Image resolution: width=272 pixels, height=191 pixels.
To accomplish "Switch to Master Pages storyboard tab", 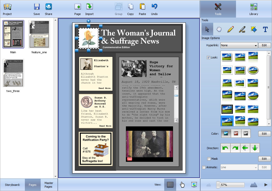I will pos(49,185).
